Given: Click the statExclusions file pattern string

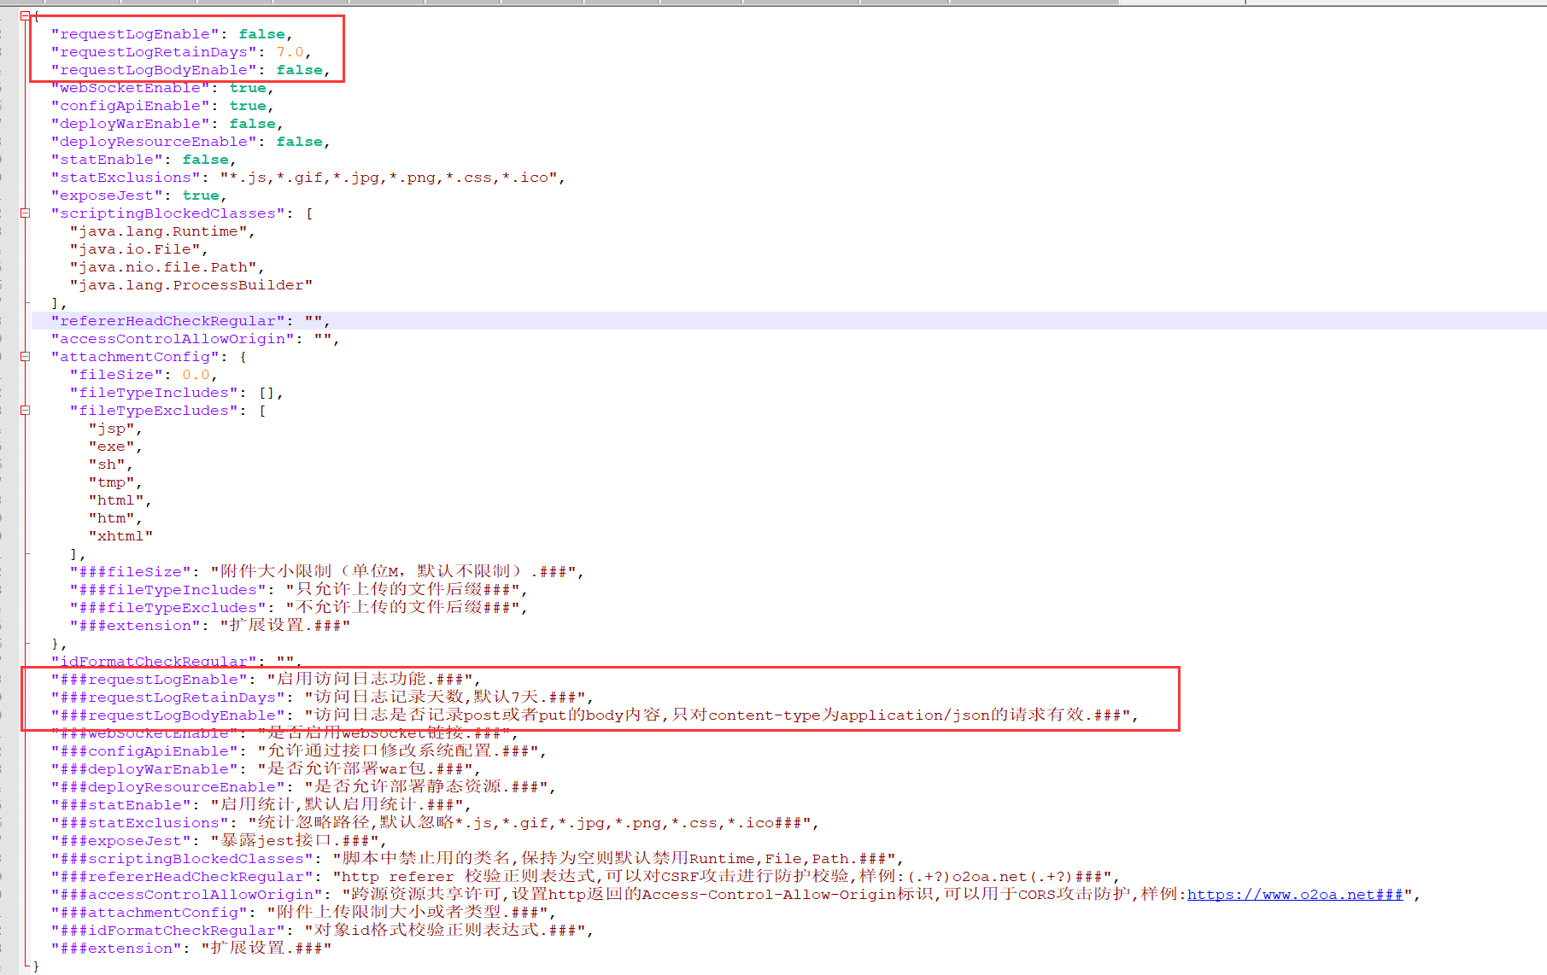Looking at the screenshot, I should pos(392,178).
